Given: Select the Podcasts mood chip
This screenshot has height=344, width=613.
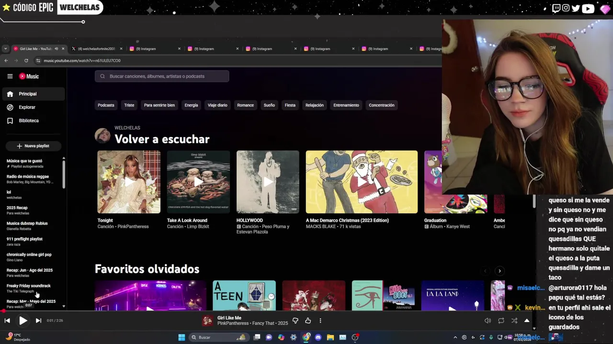Looking at the screenshot, I should (x=106, y=105).
